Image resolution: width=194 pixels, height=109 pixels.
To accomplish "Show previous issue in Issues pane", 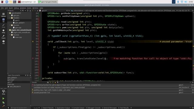I will coord(50,82).
